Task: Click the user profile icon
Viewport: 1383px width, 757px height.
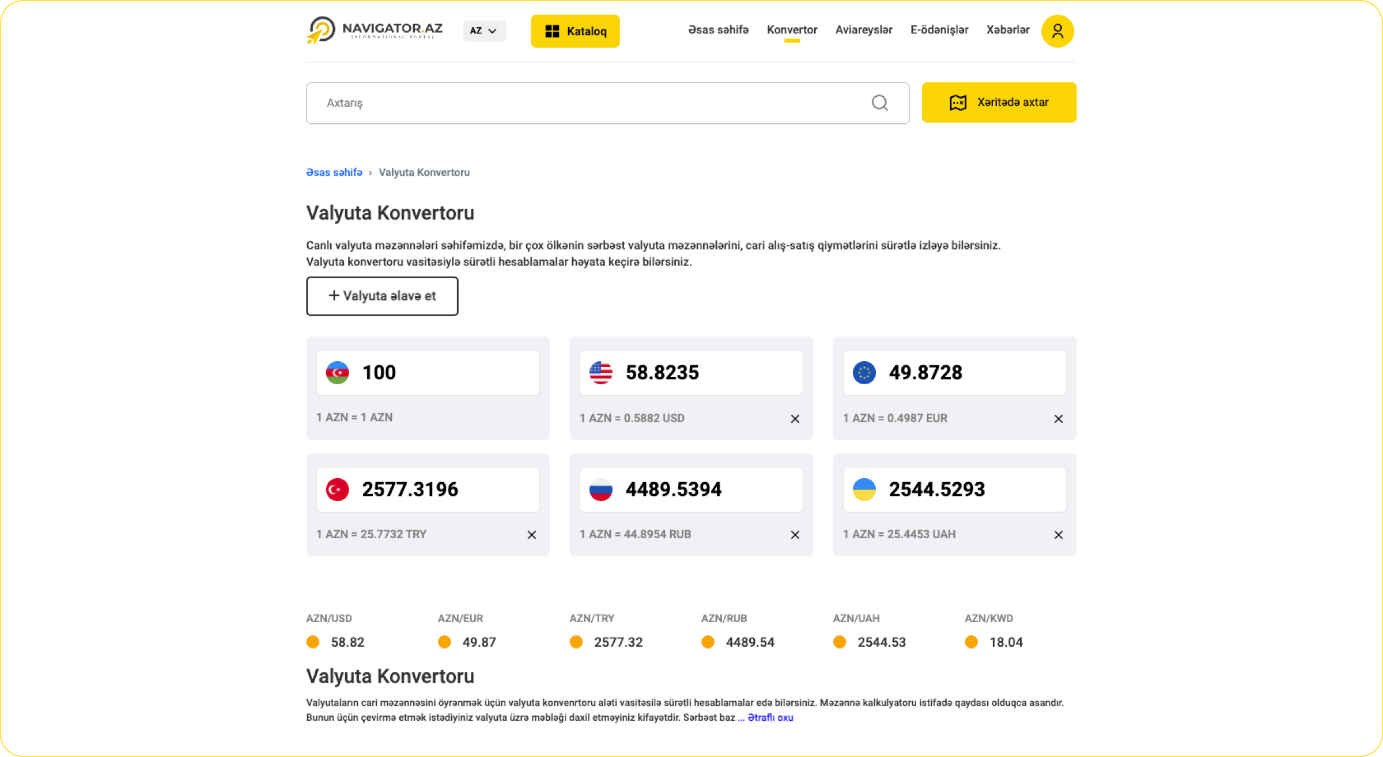Action: tap(1057, 31)
